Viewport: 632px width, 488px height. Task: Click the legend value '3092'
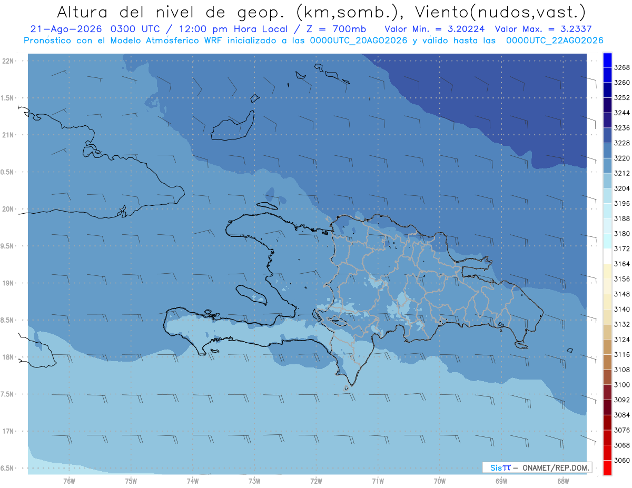point(622,400)
